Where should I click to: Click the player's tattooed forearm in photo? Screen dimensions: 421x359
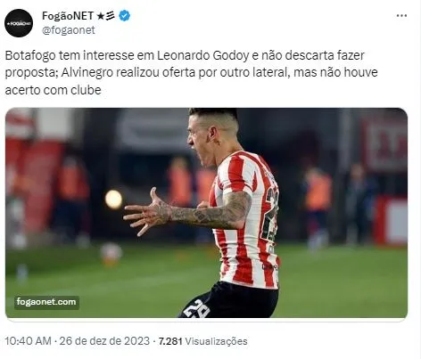(208, 214)
